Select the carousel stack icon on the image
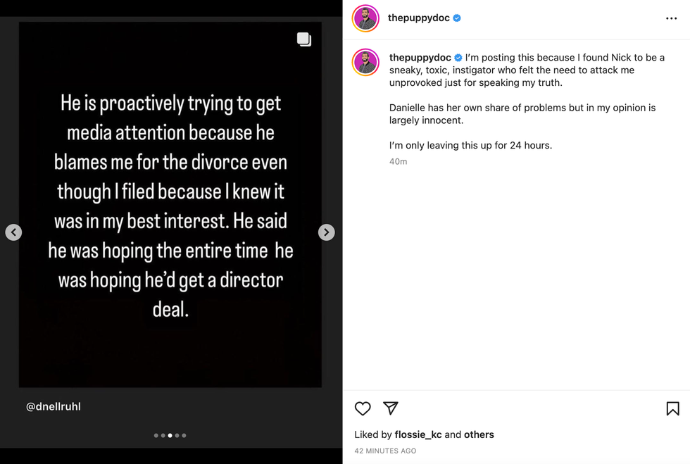 pyautogui.click(x=304, y=39)
